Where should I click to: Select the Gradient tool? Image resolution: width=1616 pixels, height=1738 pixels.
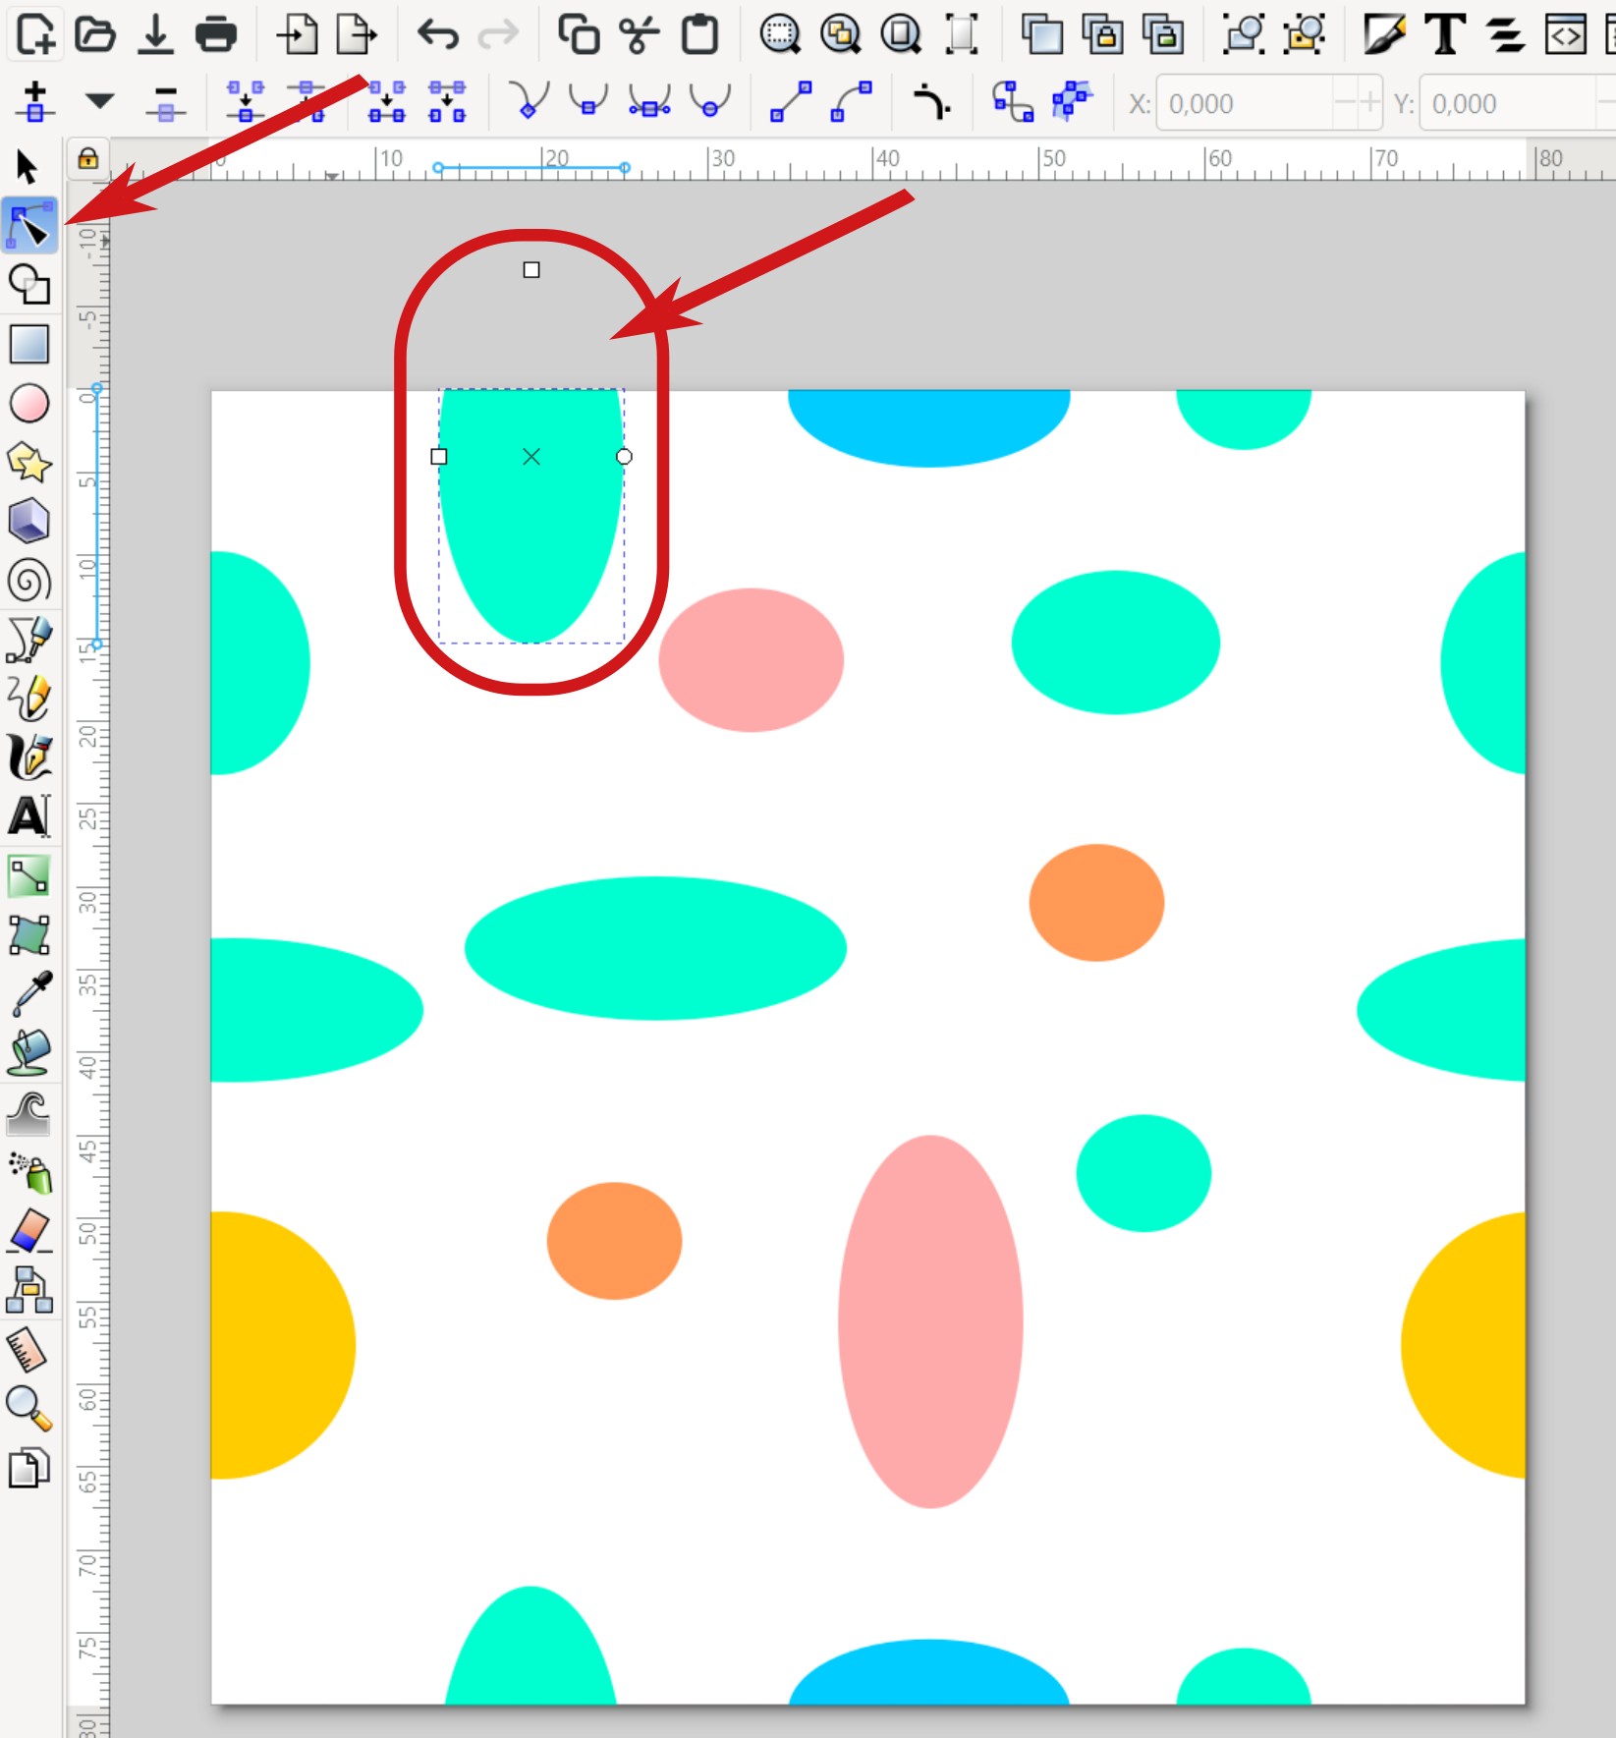coord(29,875)
